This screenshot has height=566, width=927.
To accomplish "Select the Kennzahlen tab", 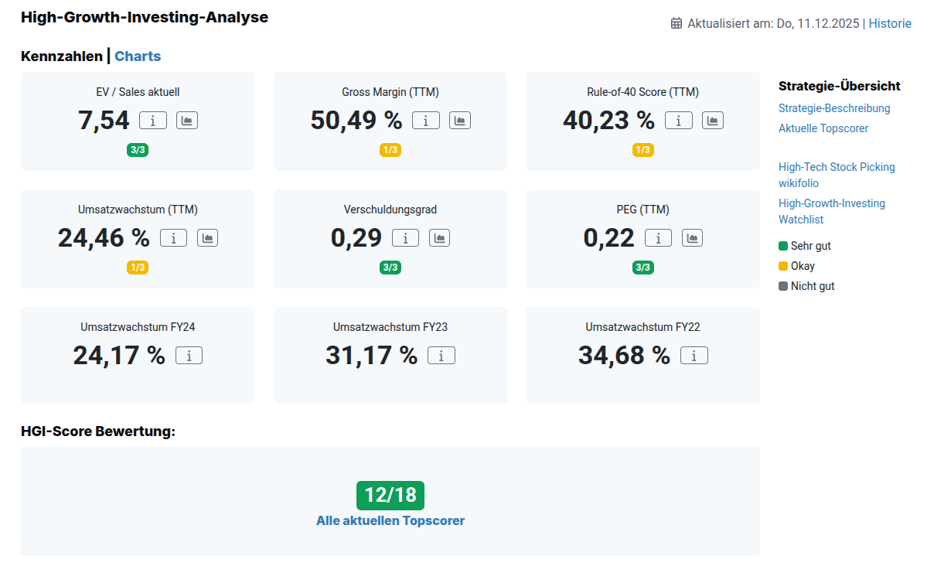I will [61, 56].
